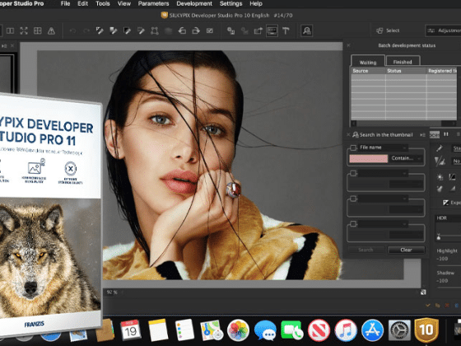Click the Status column header

tap(406, 71)
